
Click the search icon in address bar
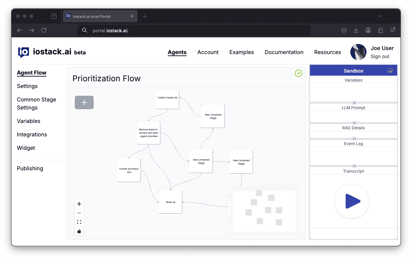[85, 31]
